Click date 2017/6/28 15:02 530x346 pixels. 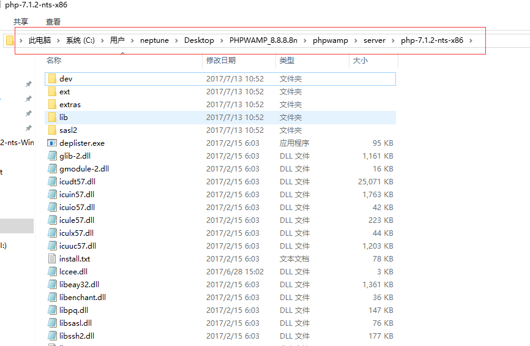235,271
